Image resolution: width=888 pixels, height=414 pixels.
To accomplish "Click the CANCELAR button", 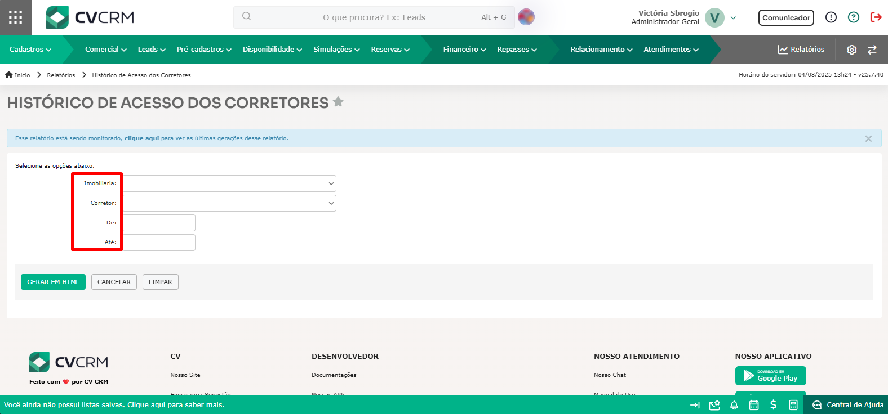I will pyautogui.click(x=114, y=282).
